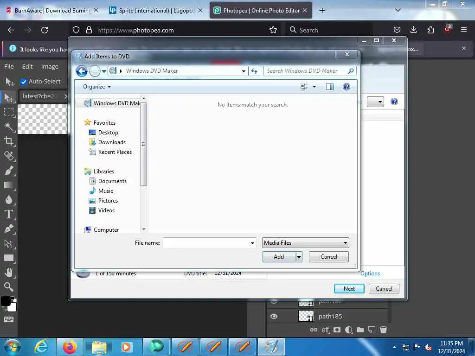Click the white background color swatch
The width and height of the screenshot is (475, 356).
pyautogui.click(x=13, y=308)
